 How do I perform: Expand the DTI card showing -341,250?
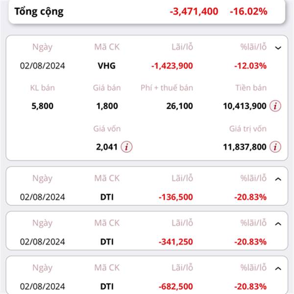pos(278,224)
